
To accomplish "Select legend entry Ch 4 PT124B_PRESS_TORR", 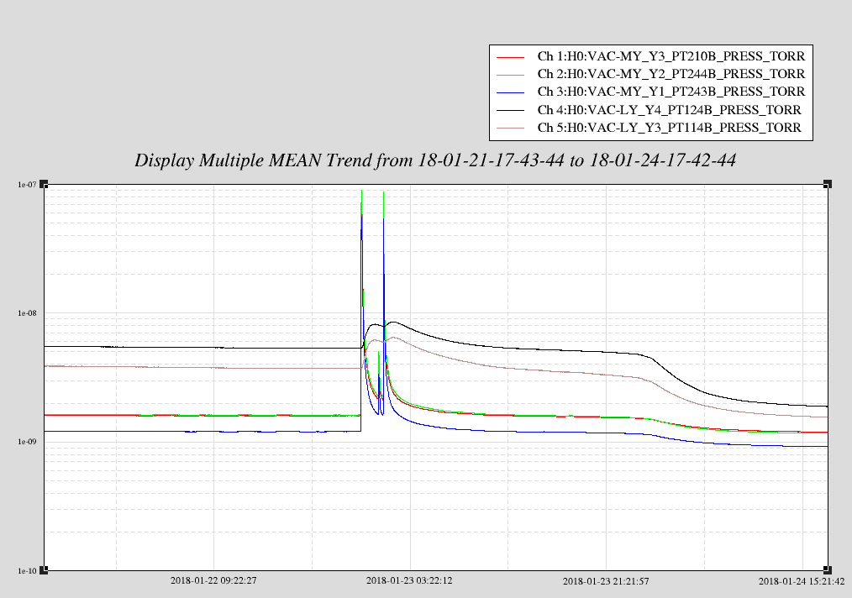I will click(669, 110).
